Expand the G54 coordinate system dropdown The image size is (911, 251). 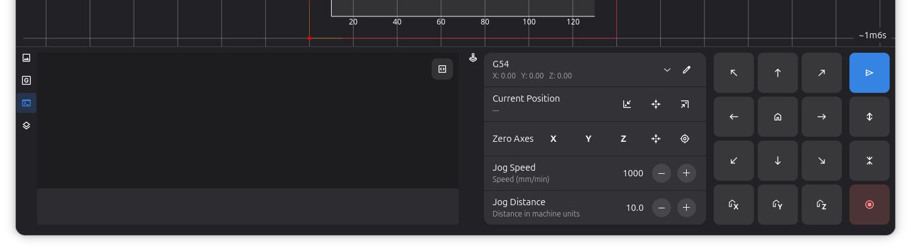click(667, 70)
